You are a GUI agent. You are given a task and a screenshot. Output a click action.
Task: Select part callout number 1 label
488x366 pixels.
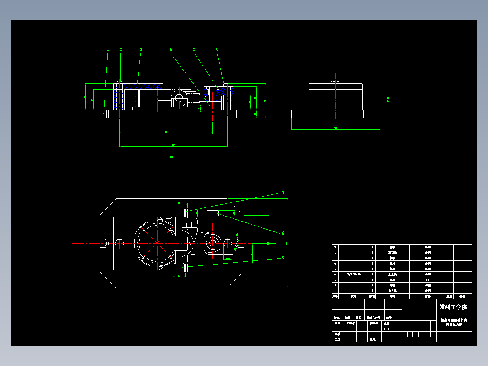pyautogui.click(x=108, y=49)
